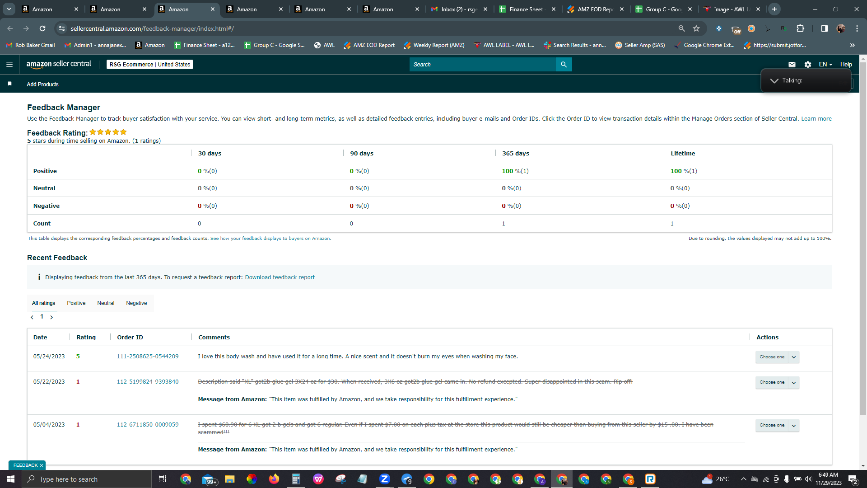
Task: Open order 112-6711850-0009059
Action: pyautogui.click(x=148, y=425)
